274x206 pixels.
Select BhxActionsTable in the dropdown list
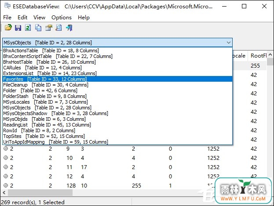[117, 51]
